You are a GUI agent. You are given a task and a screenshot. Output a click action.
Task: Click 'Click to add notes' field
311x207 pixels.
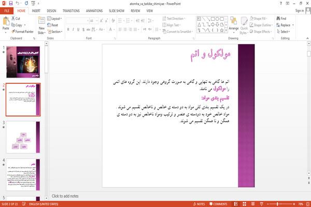coord(65,196)
